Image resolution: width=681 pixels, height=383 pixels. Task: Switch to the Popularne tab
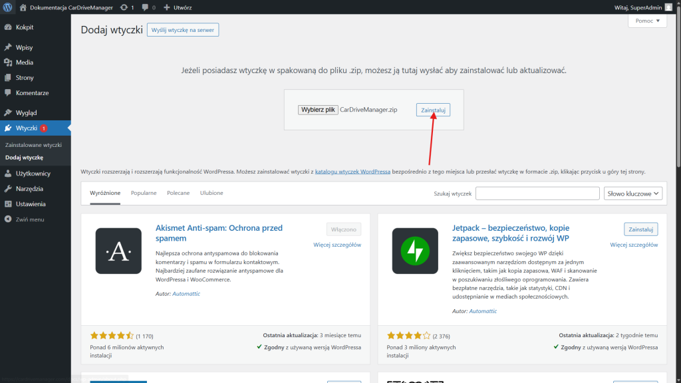pos(144,193)
